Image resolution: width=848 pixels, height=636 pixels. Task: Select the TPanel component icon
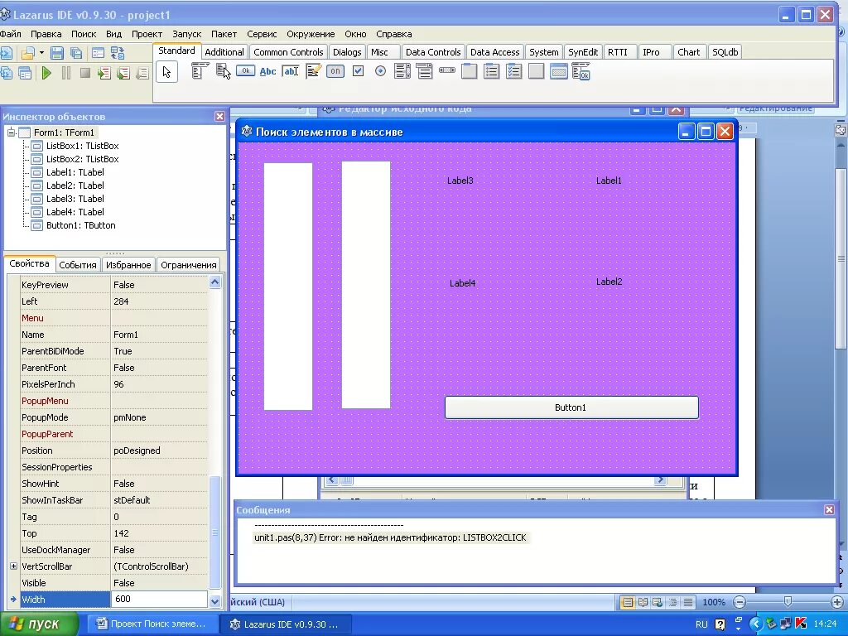(x=536, y=71)
